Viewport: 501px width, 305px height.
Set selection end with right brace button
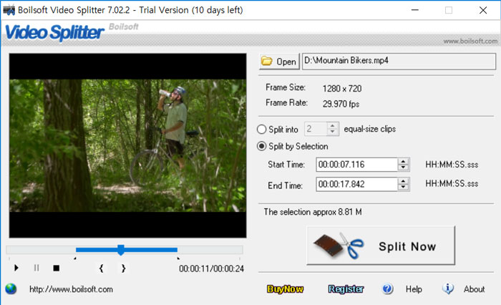point(124,268)
